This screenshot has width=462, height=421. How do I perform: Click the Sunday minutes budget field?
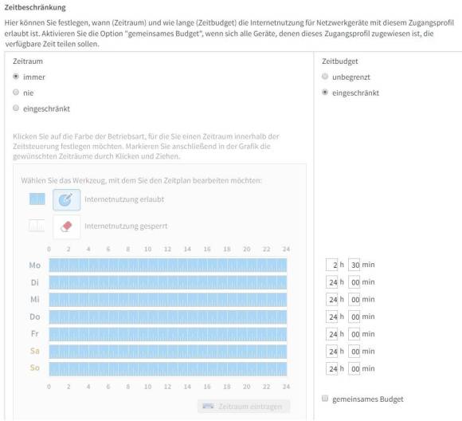[x=354, y=369]
